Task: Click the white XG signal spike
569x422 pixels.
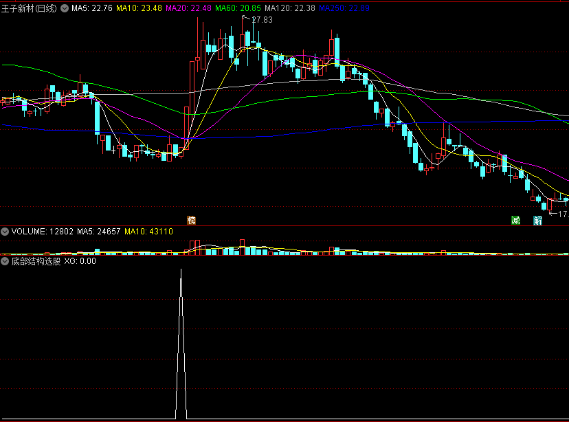Action: coord(181,345)
